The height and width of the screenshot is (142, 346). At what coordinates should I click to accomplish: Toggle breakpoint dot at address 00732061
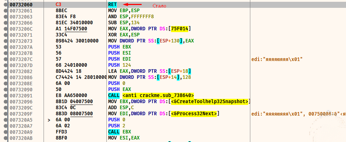point(5,11)
